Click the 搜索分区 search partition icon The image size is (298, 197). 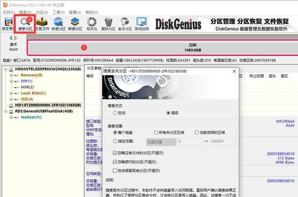(x=25, y=24)
